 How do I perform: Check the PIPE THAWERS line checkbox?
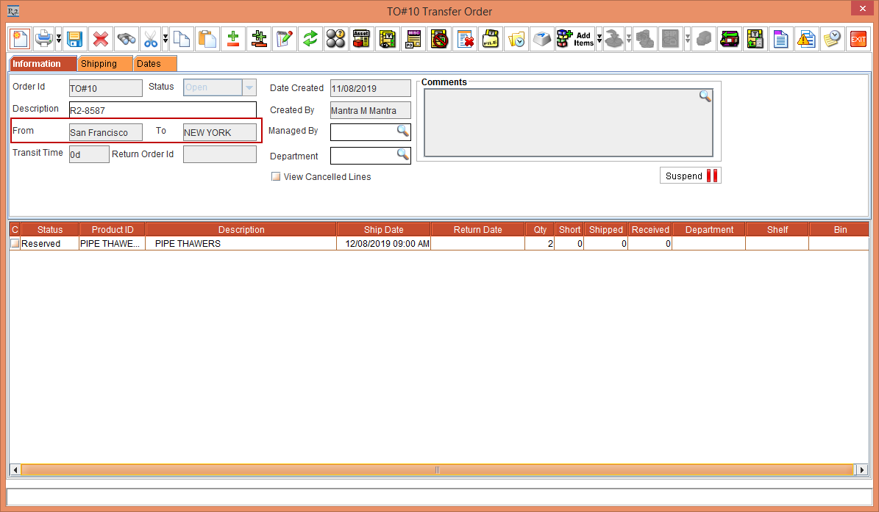tap(13, 243)
